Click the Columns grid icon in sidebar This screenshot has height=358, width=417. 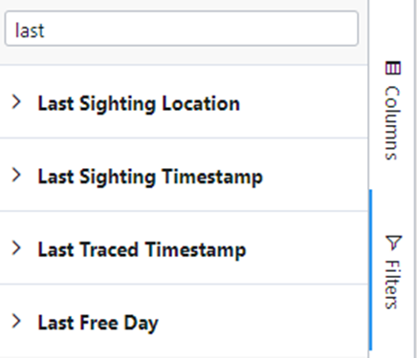392,68
